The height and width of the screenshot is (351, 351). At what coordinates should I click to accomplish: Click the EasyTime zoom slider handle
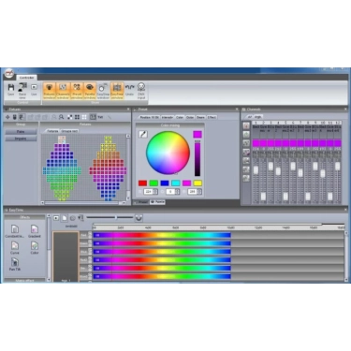click(x=116, y=217)
